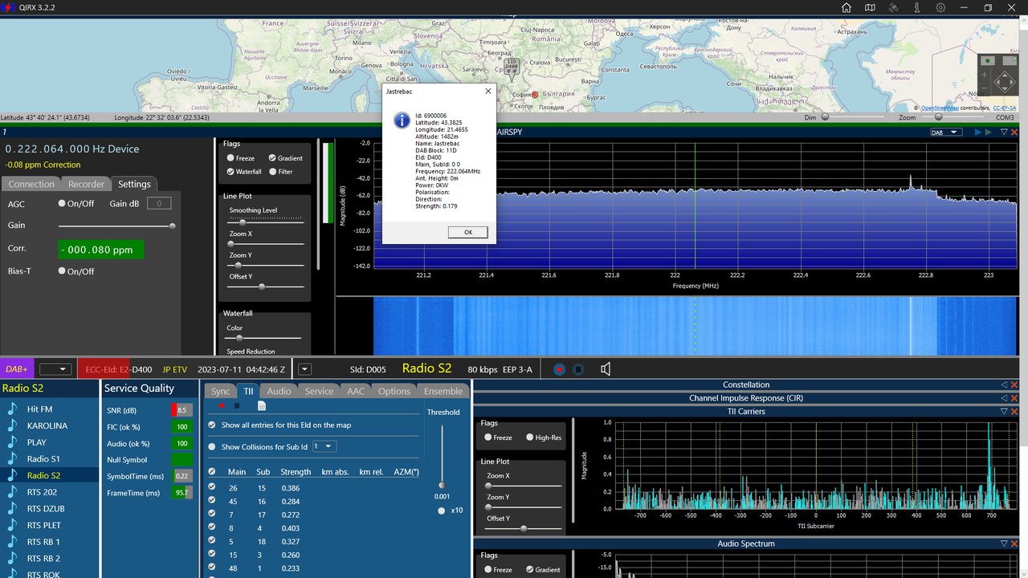The image size is (1028, 578).
Task: Start audio recording with red record icon
Action: click(x=559, y=369)
